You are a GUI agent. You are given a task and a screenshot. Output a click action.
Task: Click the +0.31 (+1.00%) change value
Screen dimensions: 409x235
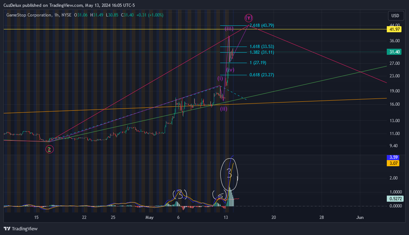coord(149,15)
